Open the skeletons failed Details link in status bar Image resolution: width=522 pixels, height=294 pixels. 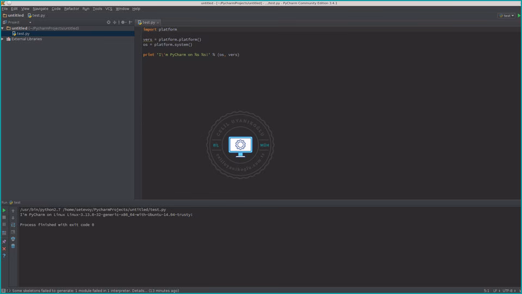[x=139, y=291]
